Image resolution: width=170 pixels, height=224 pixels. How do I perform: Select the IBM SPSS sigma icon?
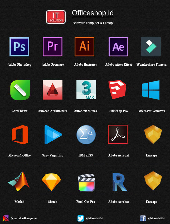(86, 135)
